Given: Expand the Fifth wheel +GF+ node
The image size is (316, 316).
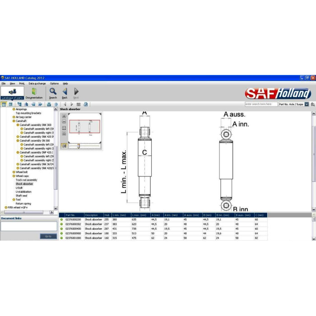Looking at the screenshot, I should click(x=6, y=207).
